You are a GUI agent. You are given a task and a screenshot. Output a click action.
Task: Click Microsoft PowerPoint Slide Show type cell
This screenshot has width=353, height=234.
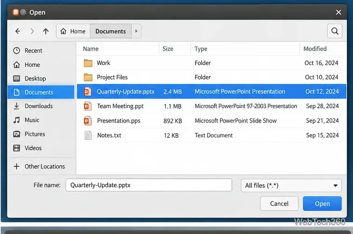click(235, 121)
